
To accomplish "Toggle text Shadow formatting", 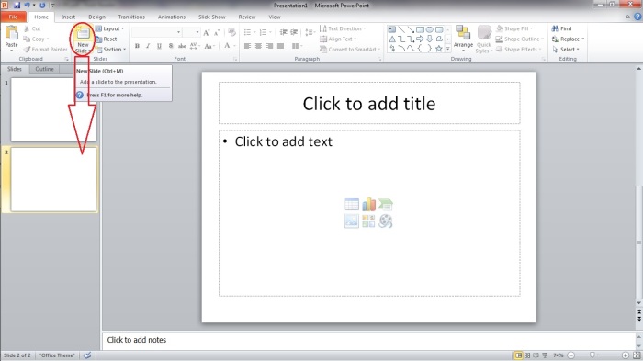I will click(x=171, y=46).
